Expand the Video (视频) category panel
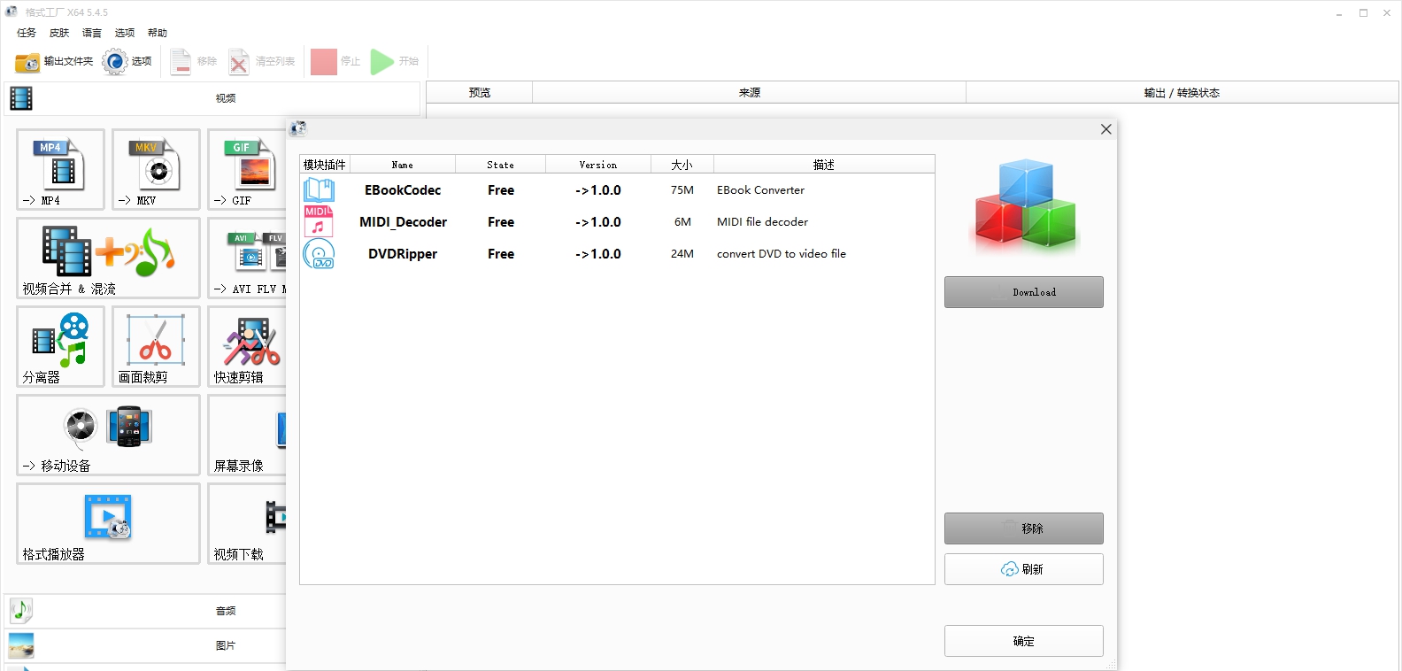This screenshot has width=1402, height=671. (x=212, y=98)
